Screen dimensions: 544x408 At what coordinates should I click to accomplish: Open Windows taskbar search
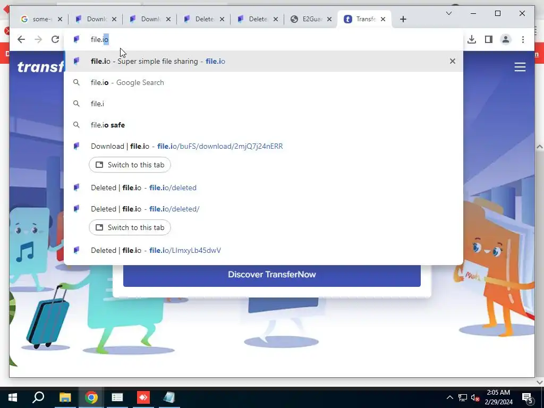[38, 397]
